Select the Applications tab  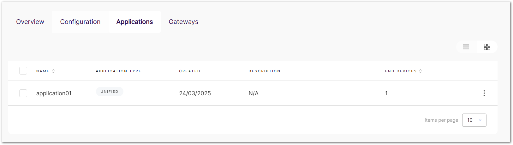point(134,22)
